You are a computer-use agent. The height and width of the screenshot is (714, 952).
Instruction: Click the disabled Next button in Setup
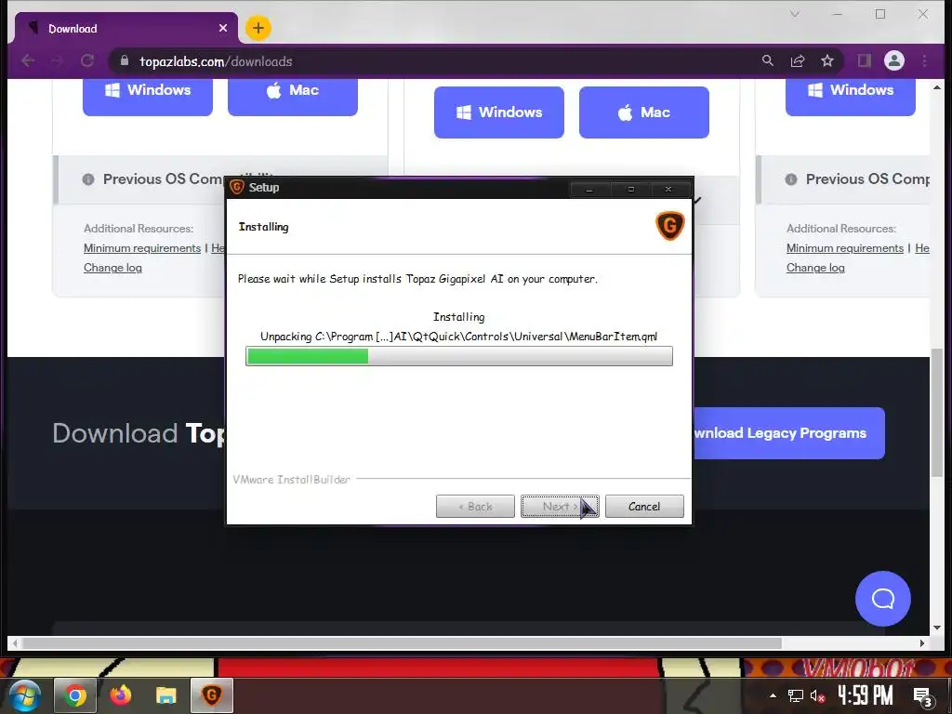tap(560, 507)
